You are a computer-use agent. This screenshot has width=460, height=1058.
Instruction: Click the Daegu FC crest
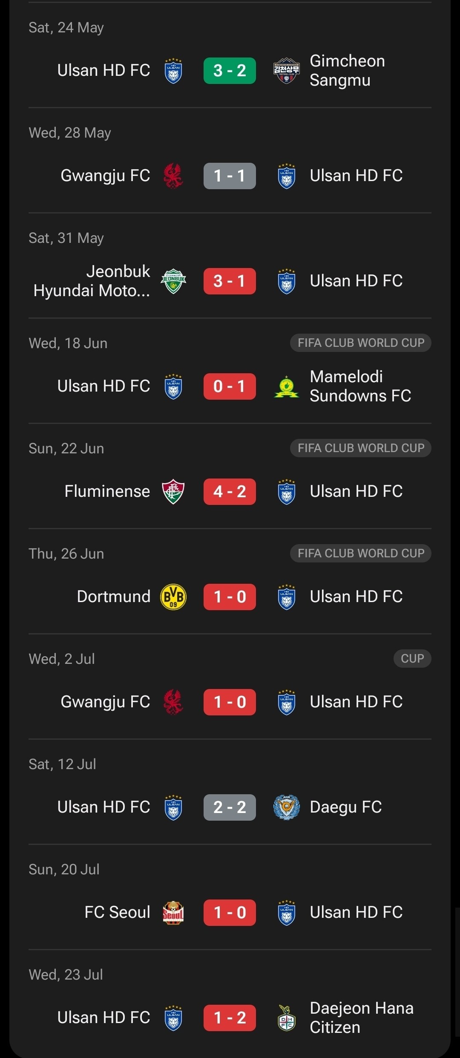(286, 807)
